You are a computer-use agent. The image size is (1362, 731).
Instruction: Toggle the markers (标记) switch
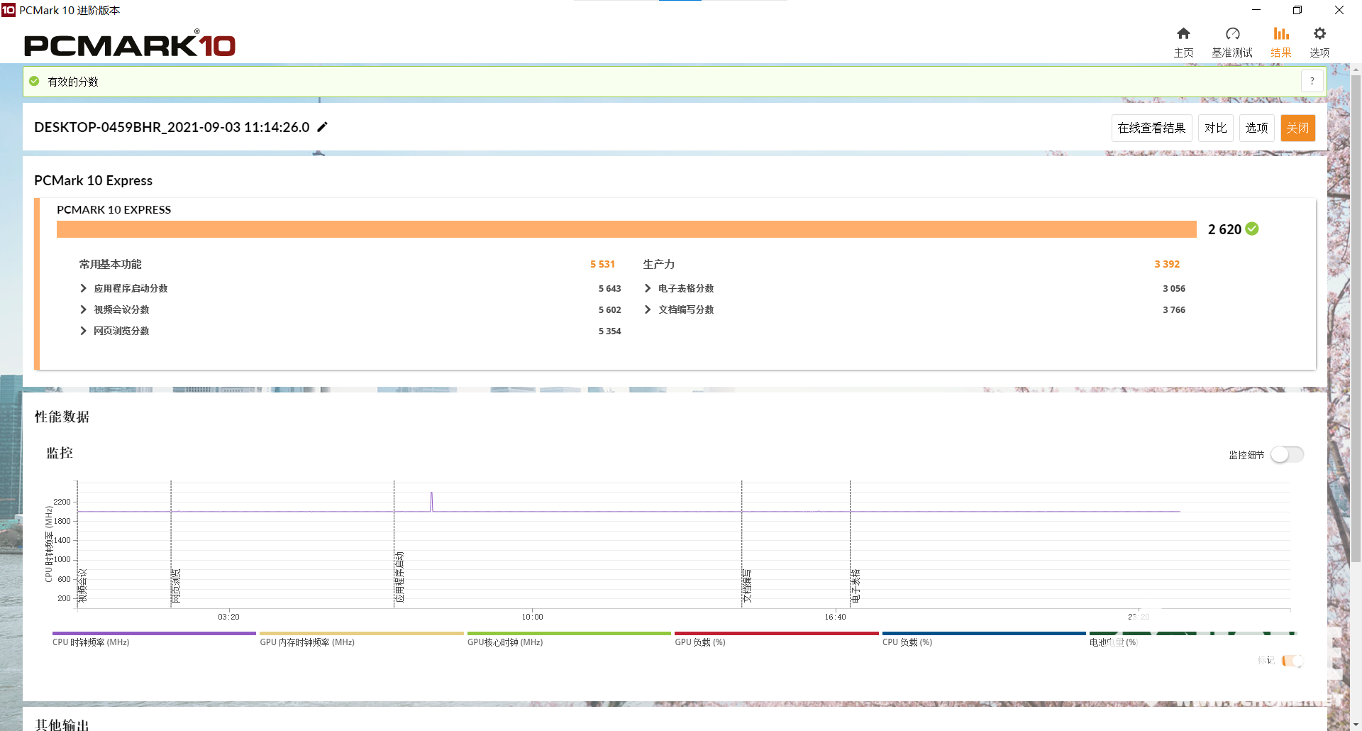1292,661
